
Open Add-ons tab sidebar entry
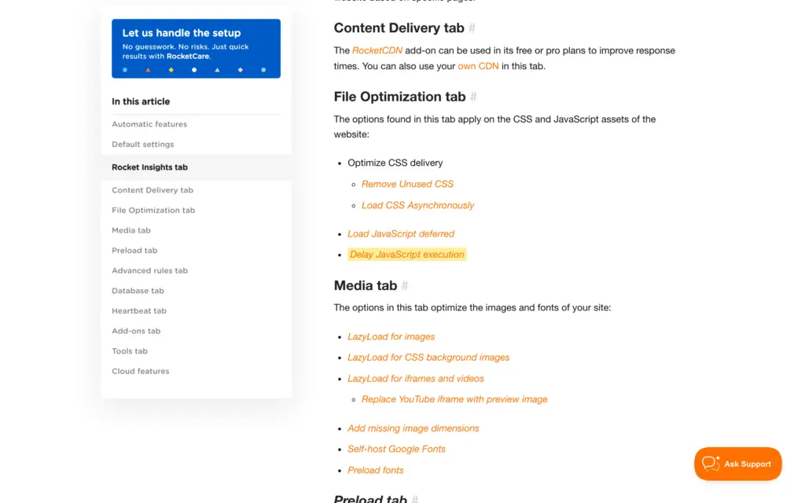(136, 331)
